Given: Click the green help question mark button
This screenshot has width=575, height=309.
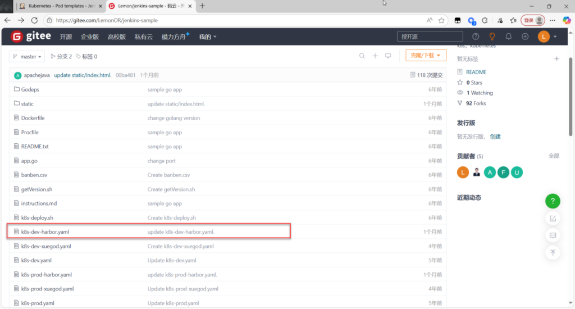Looking at the screenshot, I should pyautogui.click(x=553, y=201).
